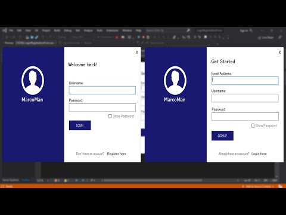Open the Edit menu
Image resolution: width=286 pixels, height=215 pixels.
coord(19,30)
